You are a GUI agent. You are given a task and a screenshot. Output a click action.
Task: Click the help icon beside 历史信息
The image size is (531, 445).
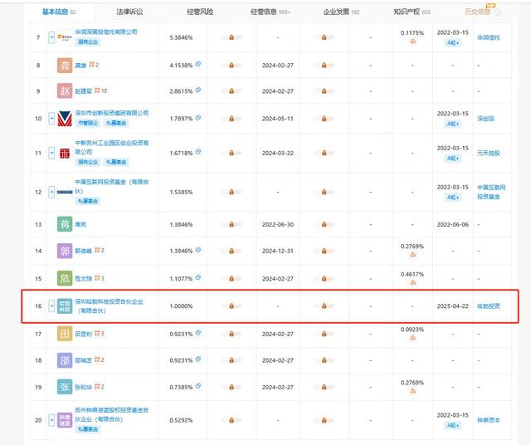pos(498,12)
